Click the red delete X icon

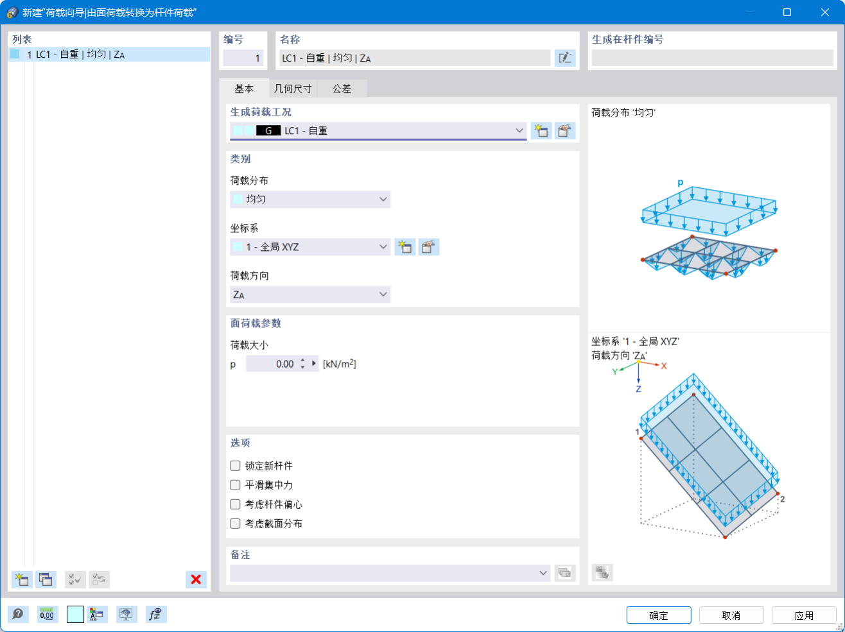pyautogui.click(x=196, y=579)
